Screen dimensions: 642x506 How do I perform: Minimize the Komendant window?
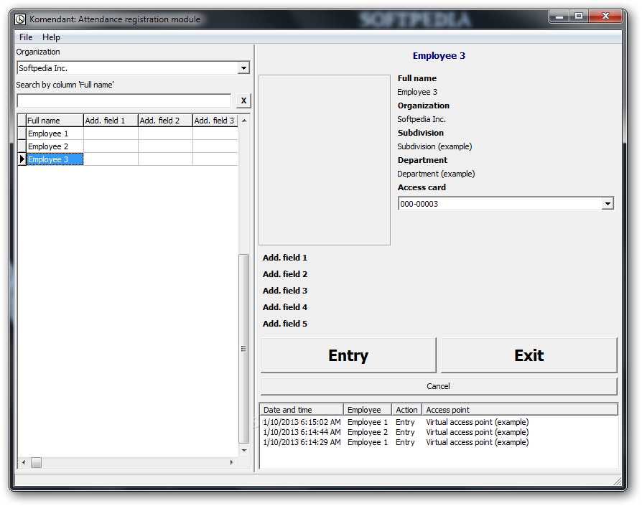[559, 17]
